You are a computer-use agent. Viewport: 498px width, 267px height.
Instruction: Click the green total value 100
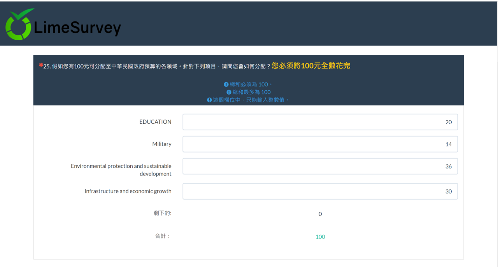tap(320, 237)
